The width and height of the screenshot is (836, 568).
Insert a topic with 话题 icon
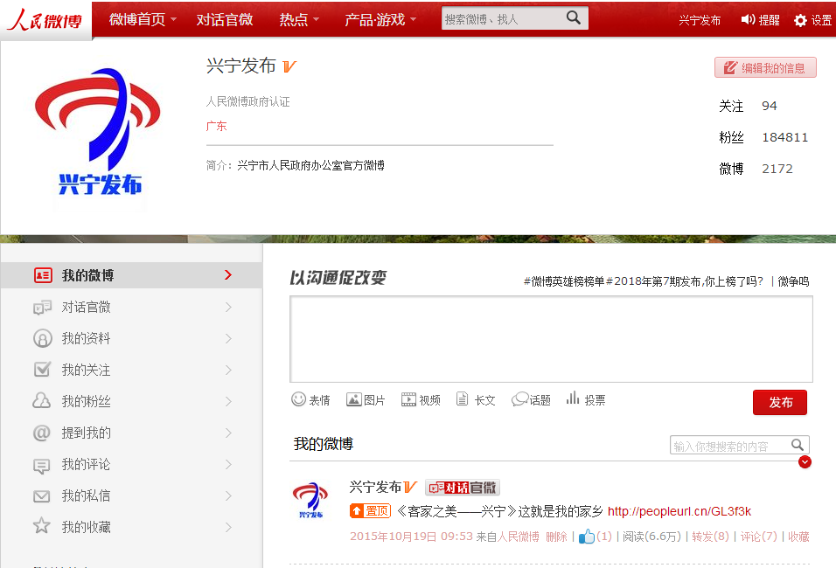pos(519,399)
